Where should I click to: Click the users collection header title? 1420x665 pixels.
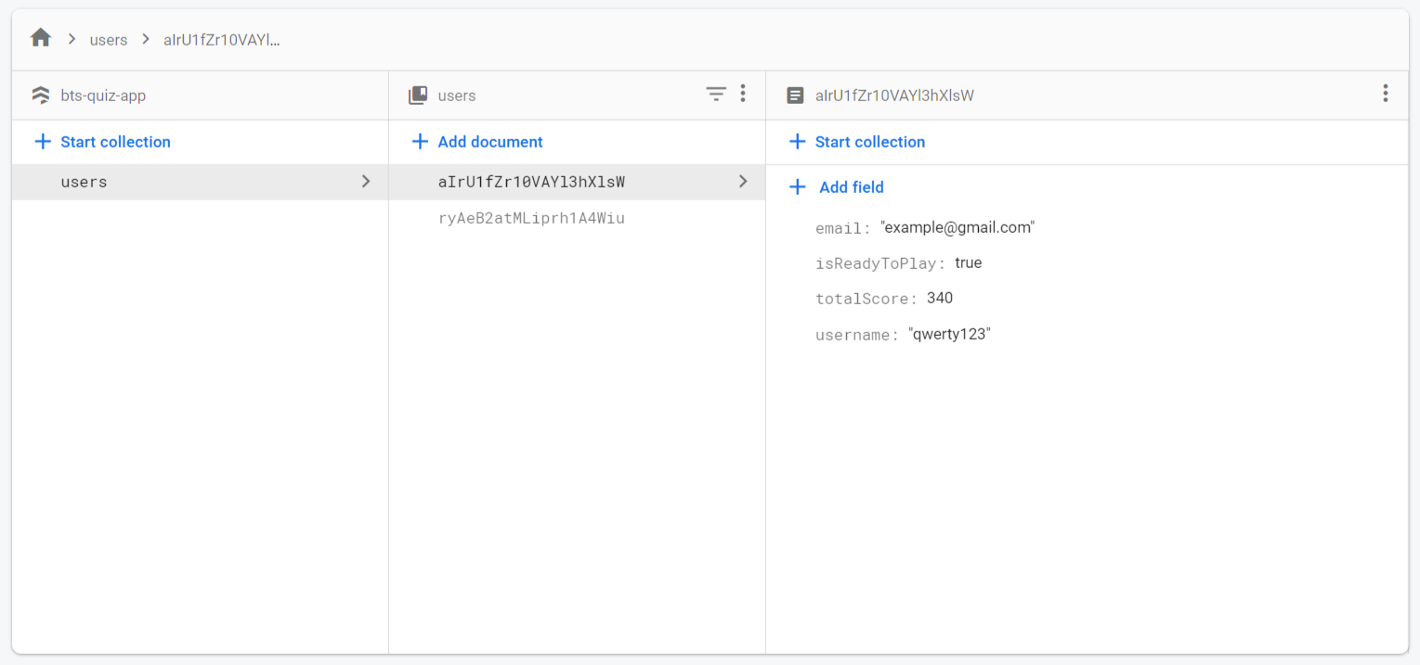point(457,96)
